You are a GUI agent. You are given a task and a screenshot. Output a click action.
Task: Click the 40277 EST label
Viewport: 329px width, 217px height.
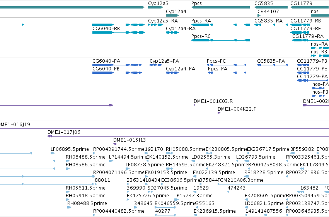pos(163,211)
